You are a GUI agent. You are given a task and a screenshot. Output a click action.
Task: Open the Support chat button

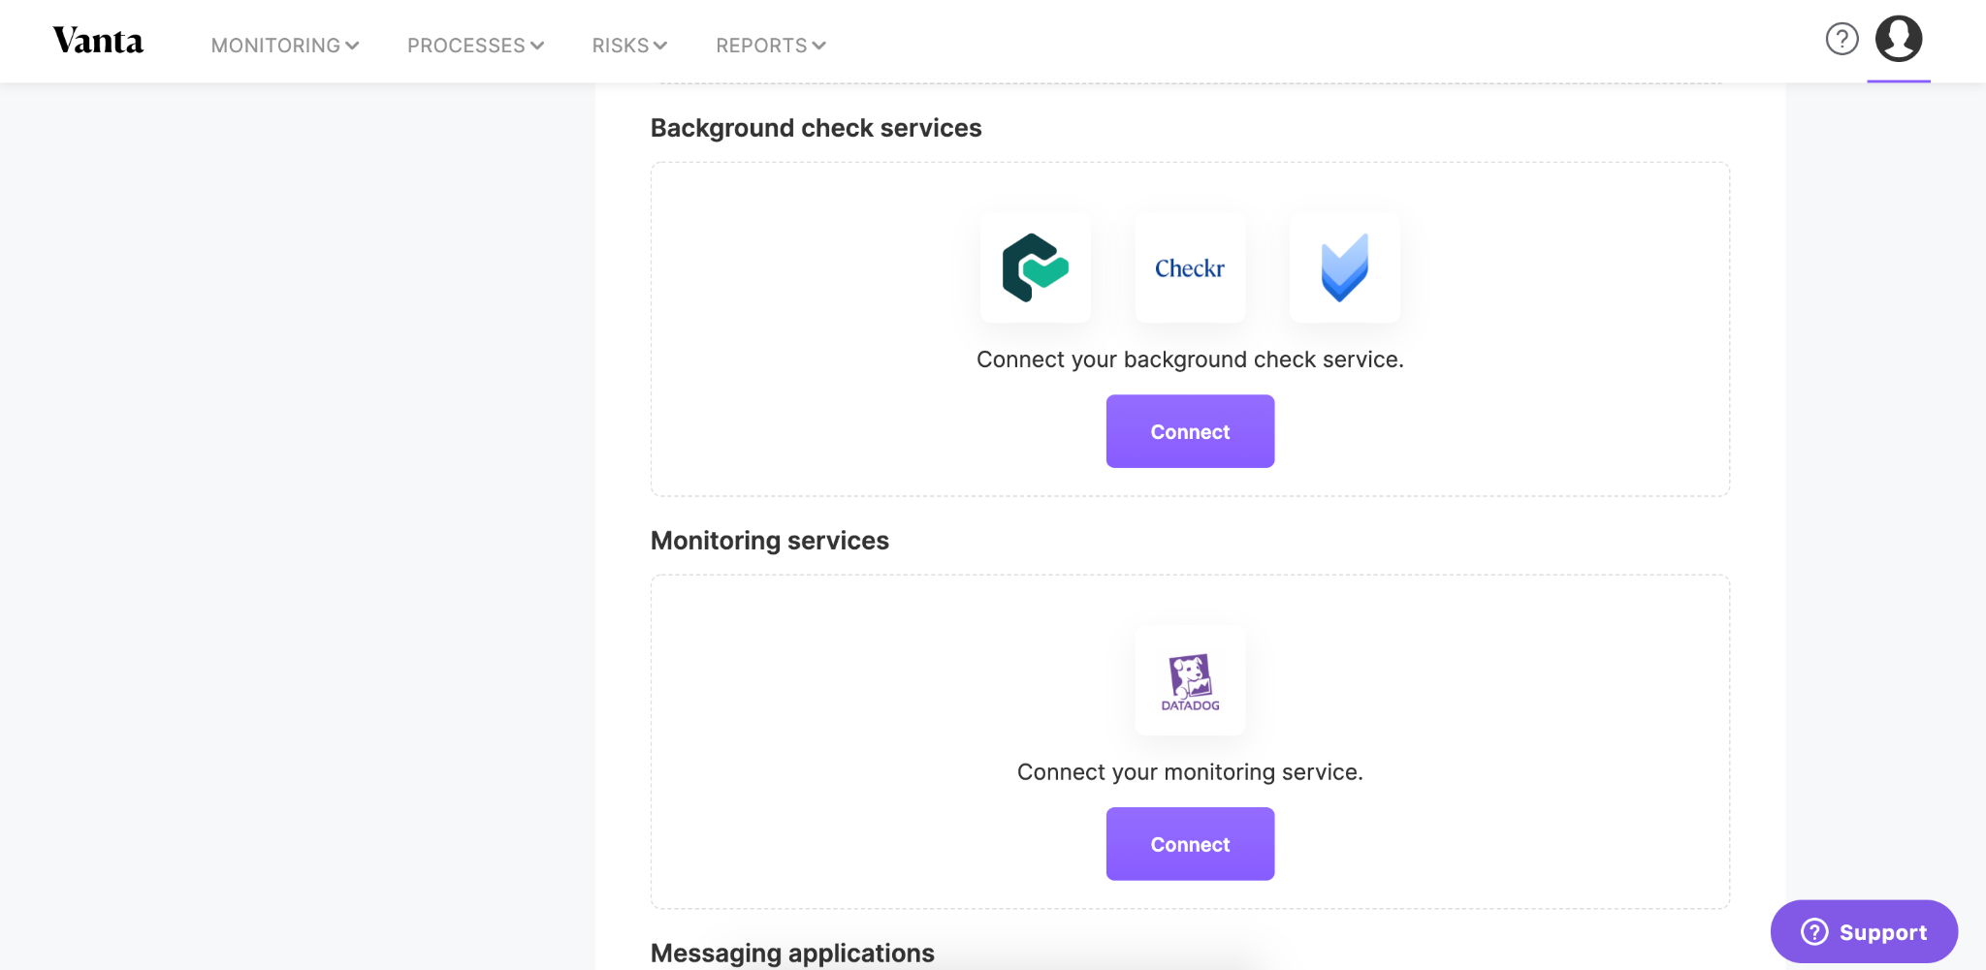pos(1864,931)
